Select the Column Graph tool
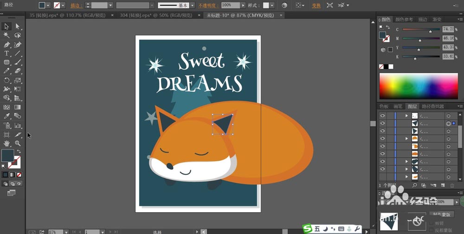Screen dimensions: 464x234 (x=18, y=125)
